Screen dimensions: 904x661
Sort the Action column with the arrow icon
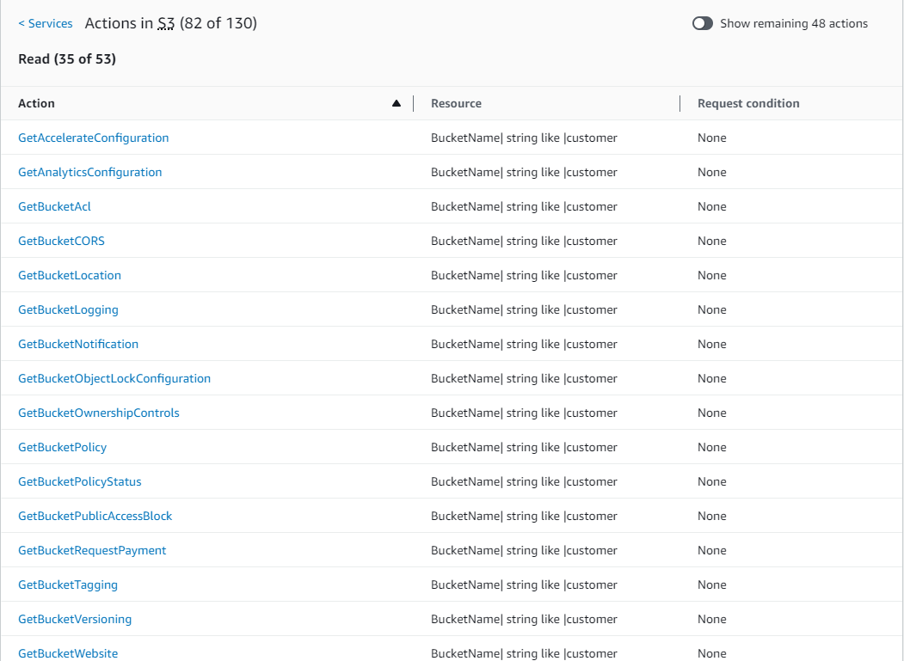(x=397, y=102)
